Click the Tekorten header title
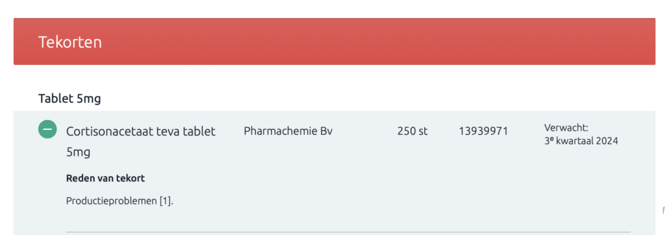665x235 pixels. click(70, 42)
